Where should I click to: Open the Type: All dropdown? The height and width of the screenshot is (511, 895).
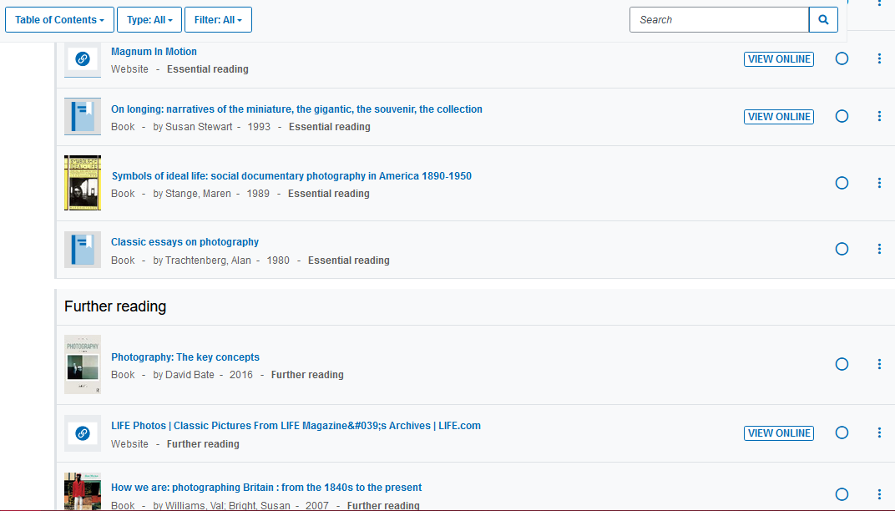pyautogui.click(x=149, y=20)
